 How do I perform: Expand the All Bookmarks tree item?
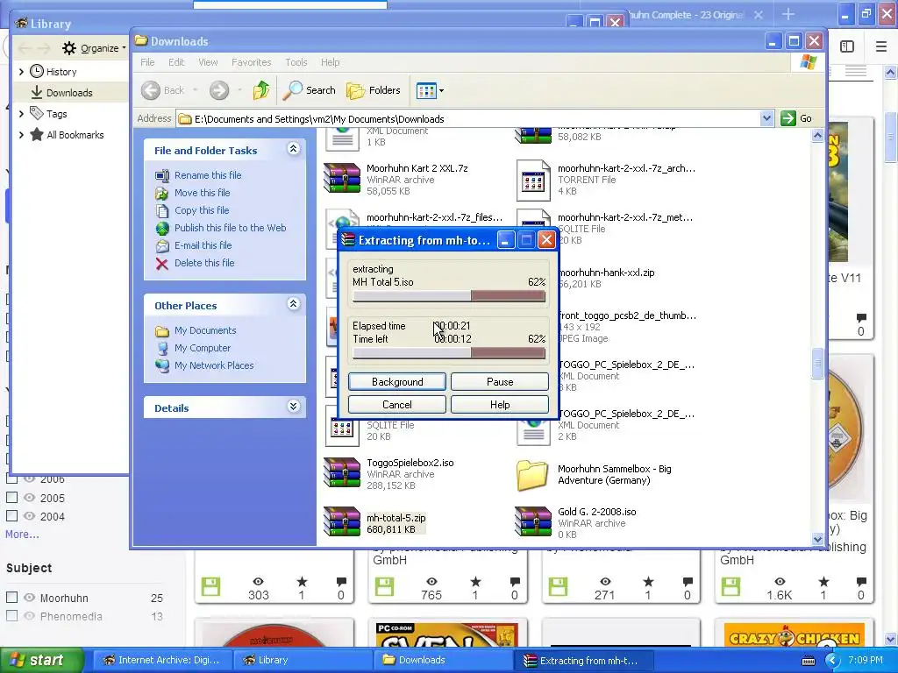[21, 134]
